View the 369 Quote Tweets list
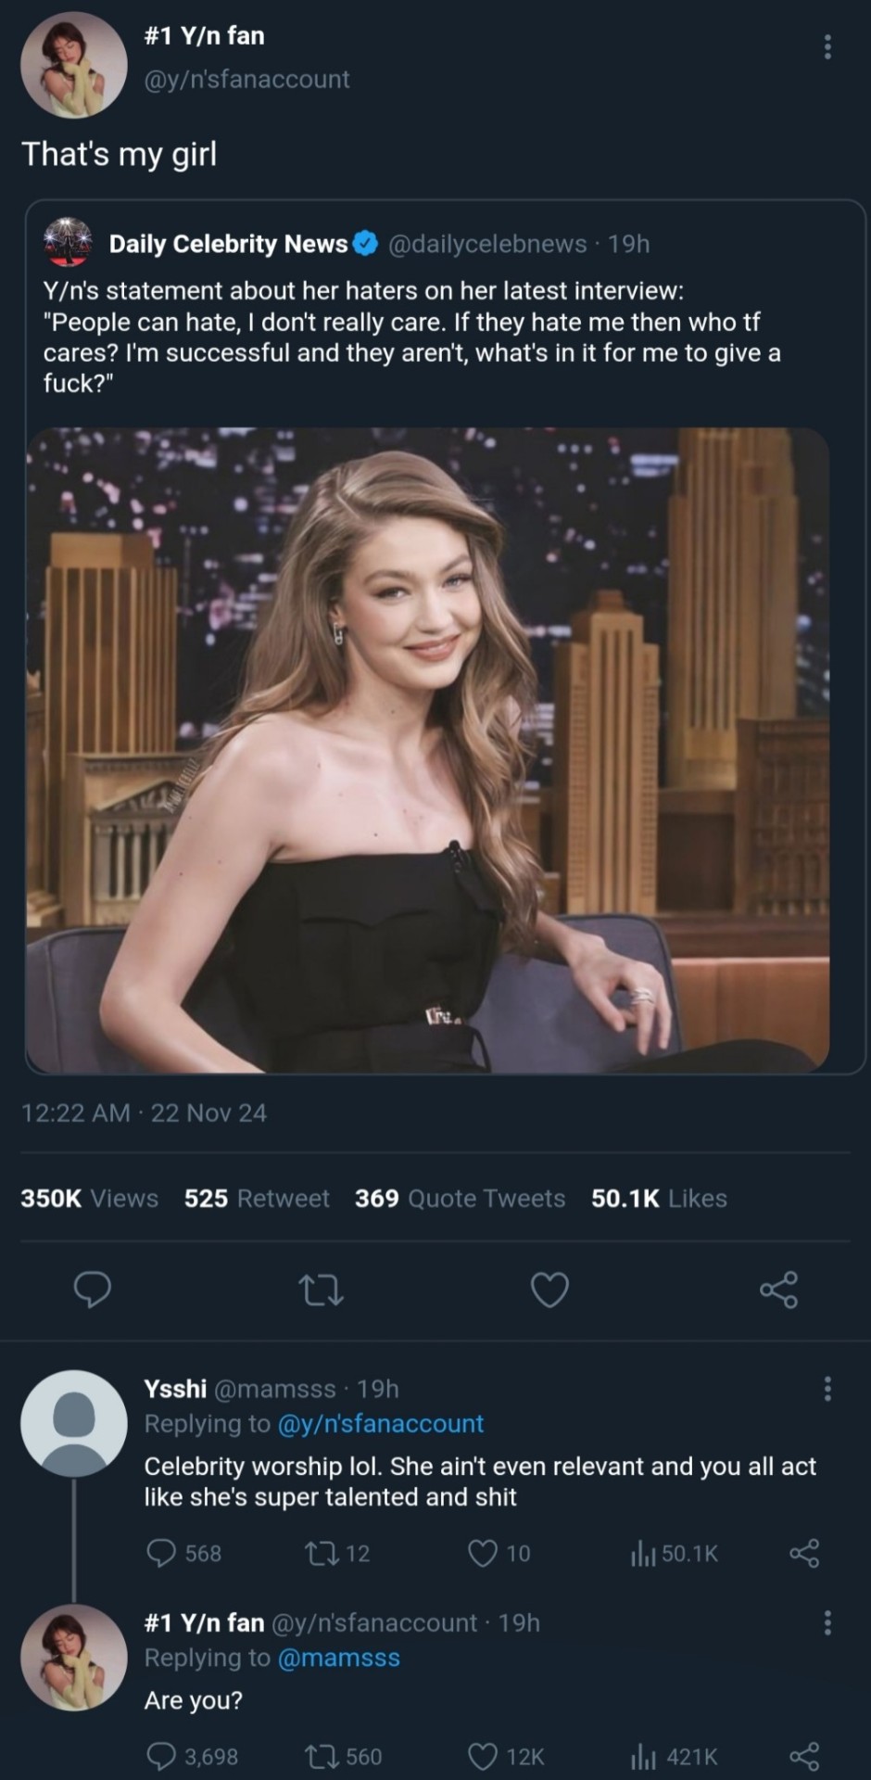Screen dimensions: 871x1780 [x=460, y=1199]
